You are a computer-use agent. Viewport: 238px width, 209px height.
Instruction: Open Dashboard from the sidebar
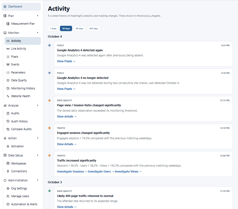21,7
